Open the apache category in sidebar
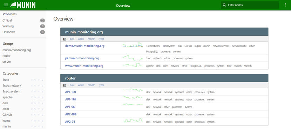The image size is (291, 129). (7, 97)
